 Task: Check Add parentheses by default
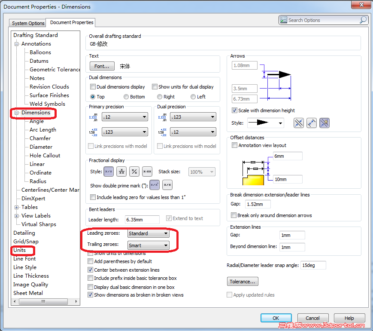pos(91,261)
